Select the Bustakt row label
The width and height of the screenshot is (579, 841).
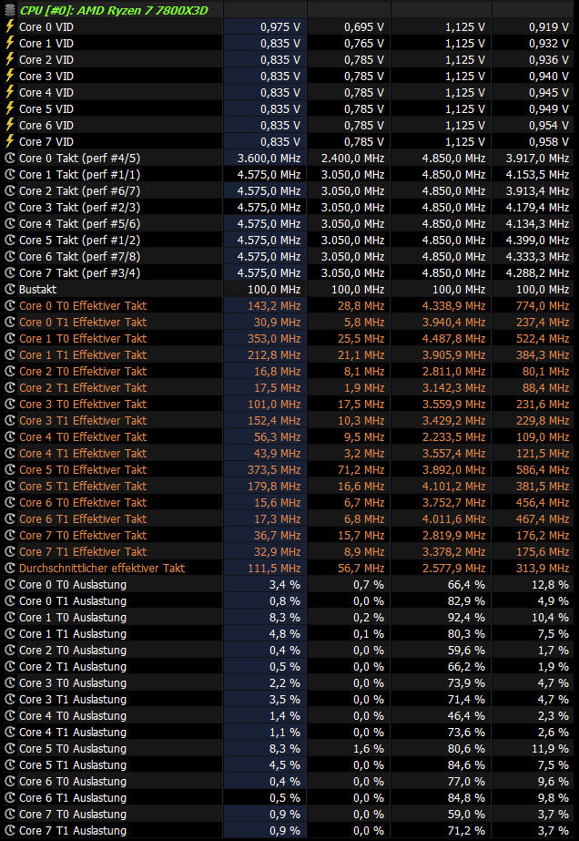tap(37, 289)
